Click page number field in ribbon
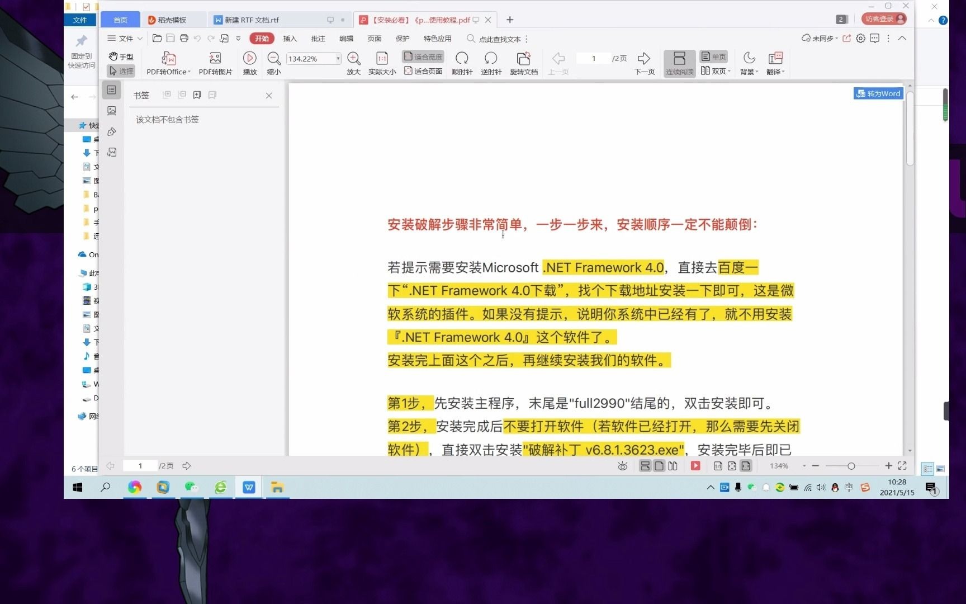The width and height of the screenshot is (966, 604). [x=593, y=58]
